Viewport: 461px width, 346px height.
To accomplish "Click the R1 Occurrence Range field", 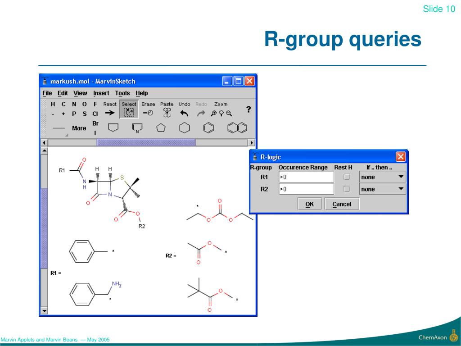I will point(306,177).
